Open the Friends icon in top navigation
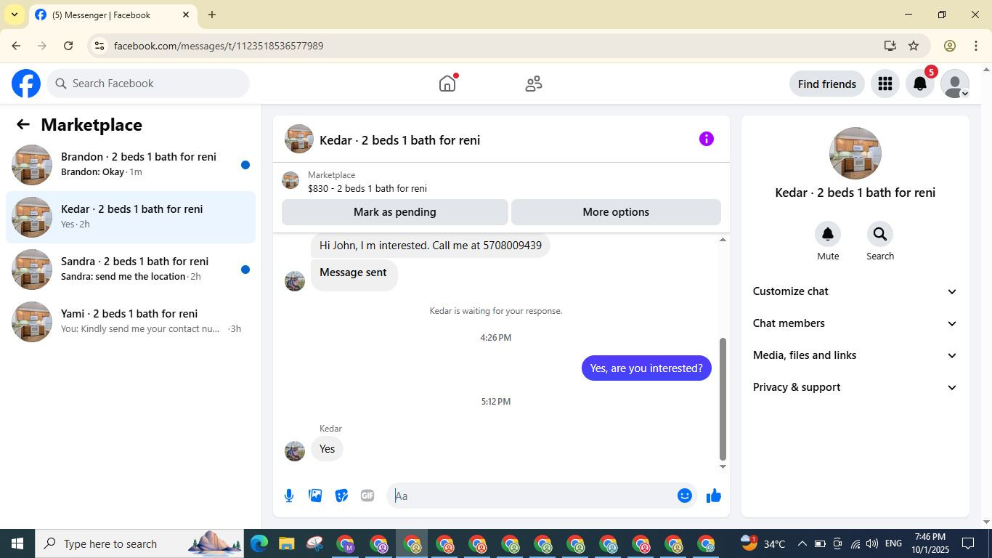992x558 pixels. [534, 84]
